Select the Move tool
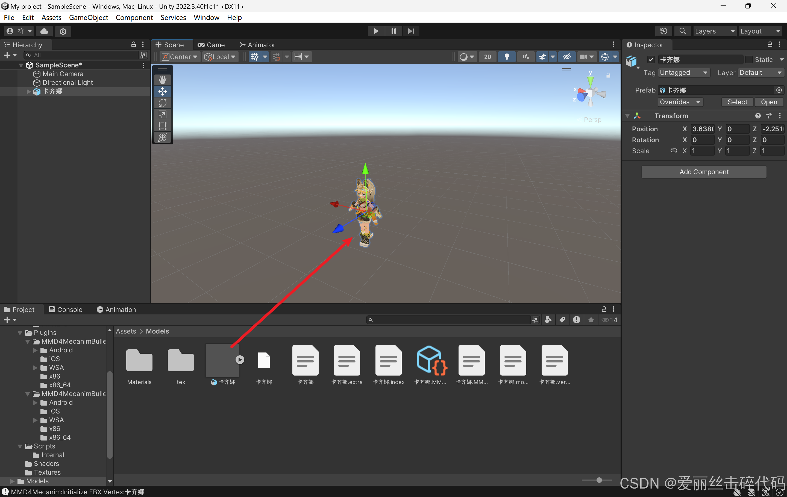Viewport: 787px width, 497px height. tap(162, 91)
